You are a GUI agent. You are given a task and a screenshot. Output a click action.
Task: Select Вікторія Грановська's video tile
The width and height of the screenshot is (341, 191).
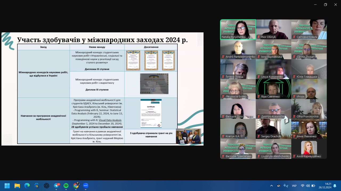pos(238,149)
